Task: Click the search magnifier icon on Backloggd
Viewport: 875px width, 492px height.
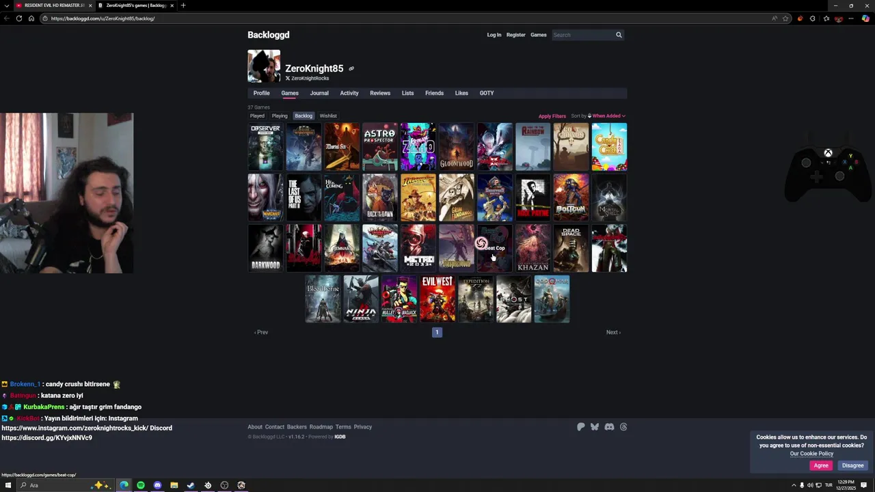Action: tap(619, 35)
